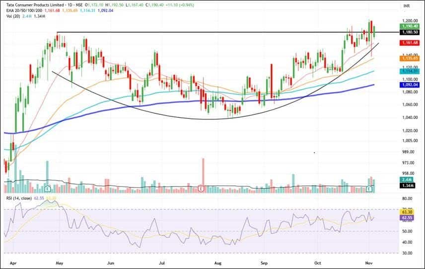Click the red 1,161.68 EMA 20 price tag
This screenshot has width=425, height=269.
407,43
